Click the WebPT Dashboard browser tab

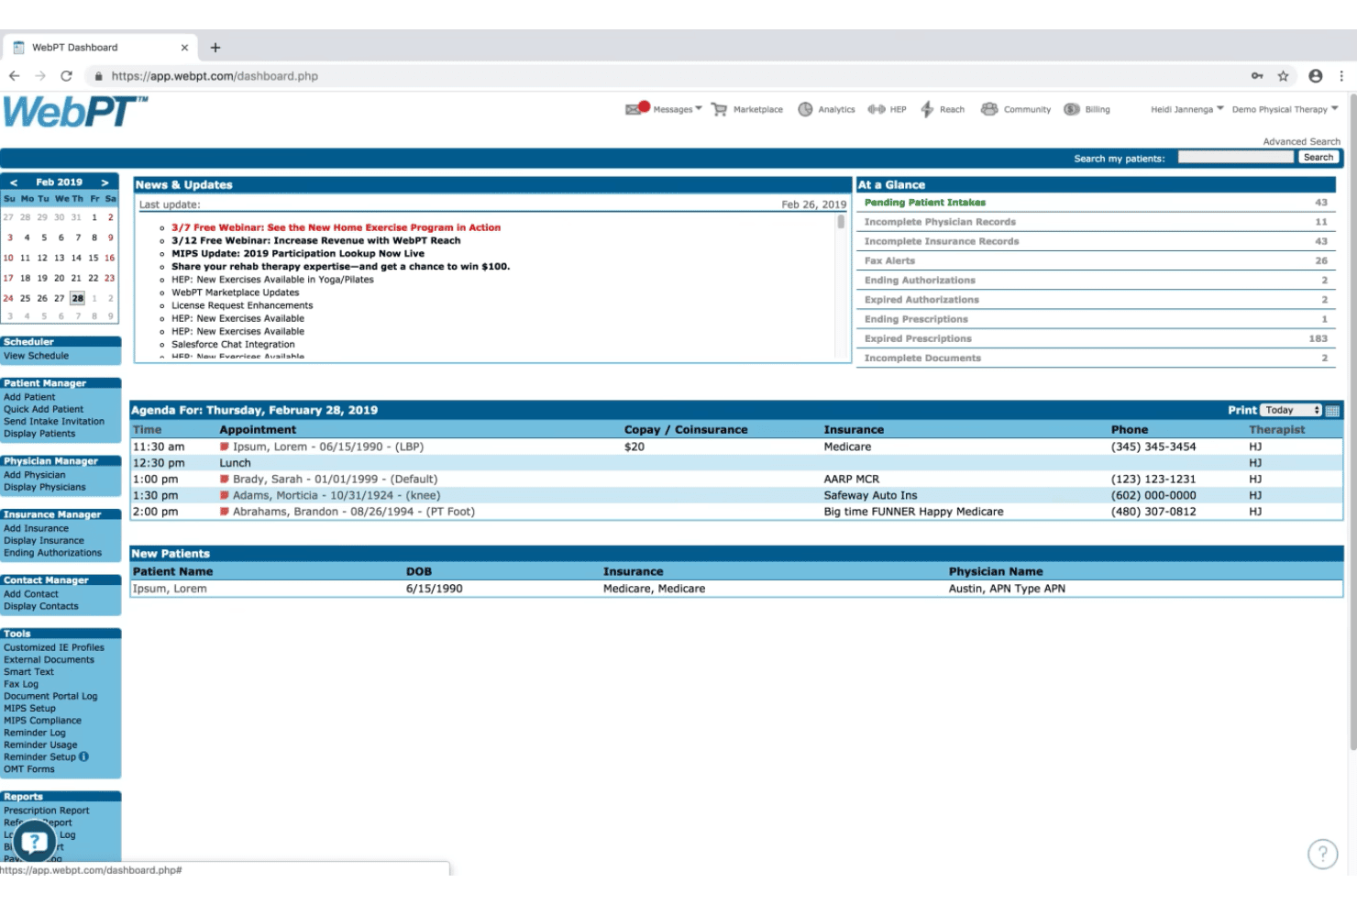coord(101,48)
